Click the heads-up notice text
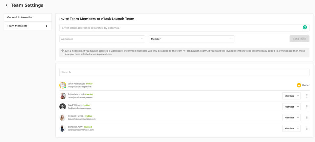 tap(185, 52)
